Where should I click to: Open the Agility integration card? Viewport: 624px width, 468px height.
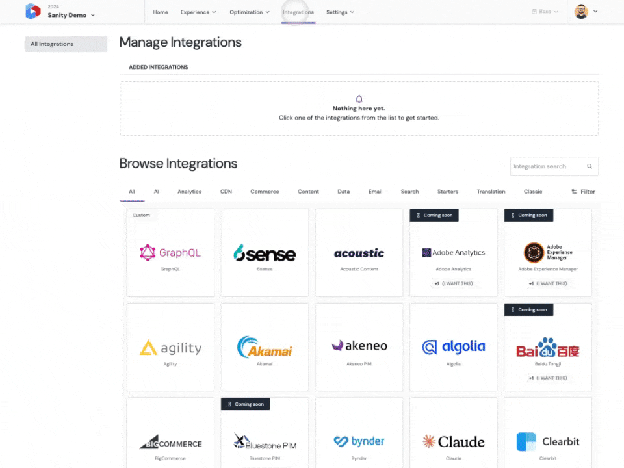click(x=170, y=347)
